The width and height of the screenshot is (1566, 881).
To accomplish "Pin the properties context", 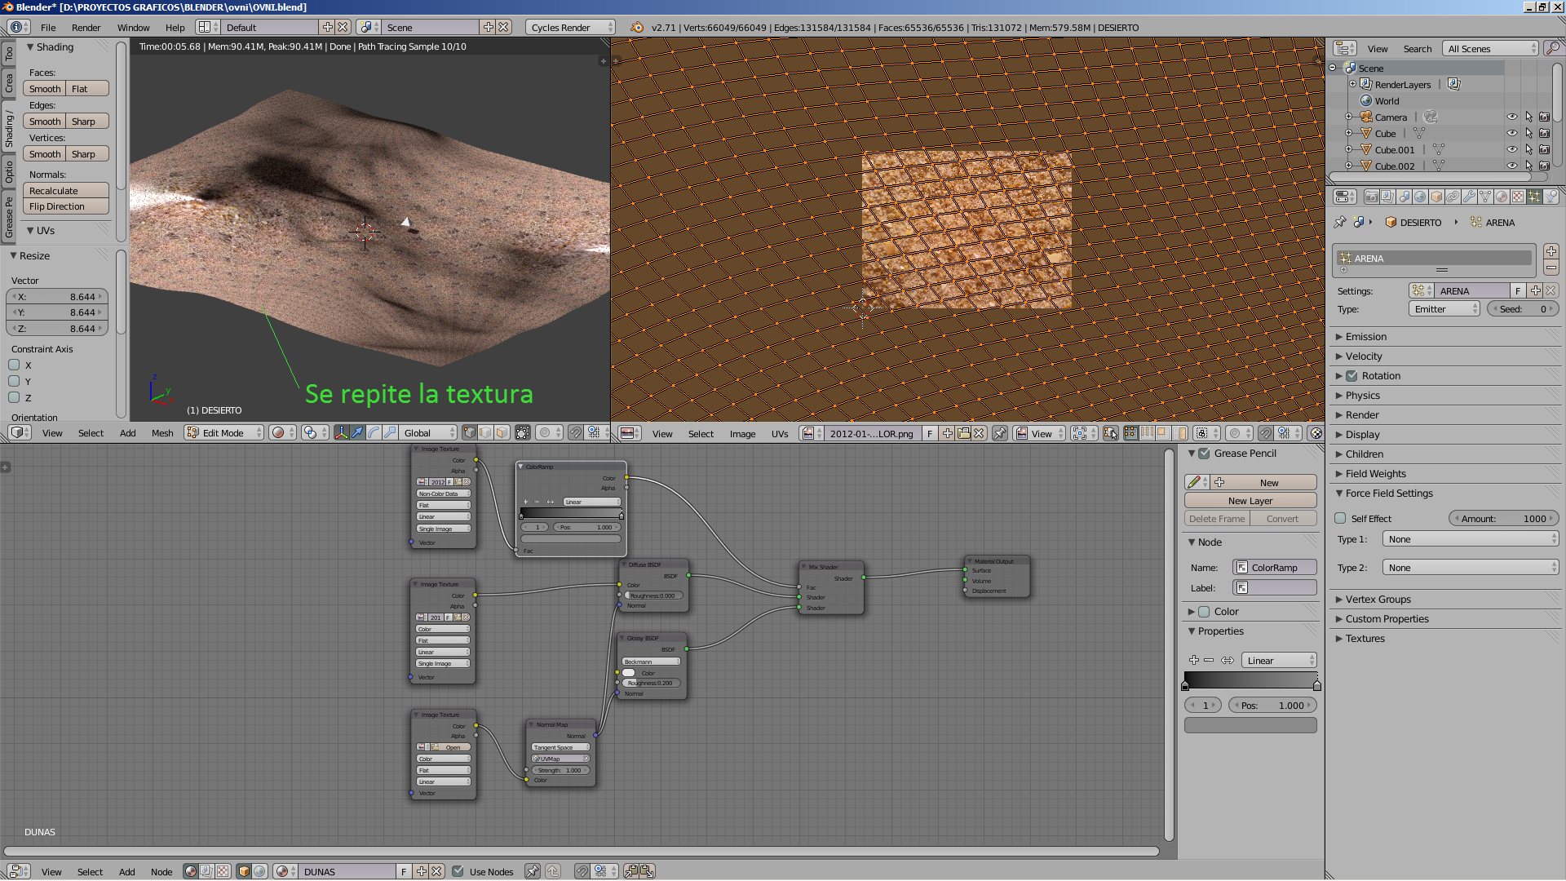I will [1340, 222].
